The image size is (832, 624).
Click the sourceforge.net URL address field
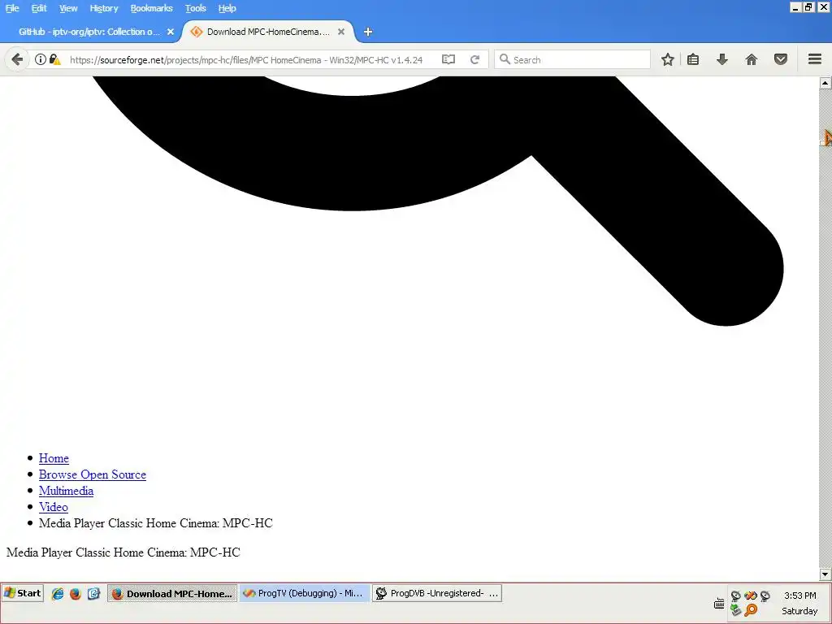click(246, 60)
